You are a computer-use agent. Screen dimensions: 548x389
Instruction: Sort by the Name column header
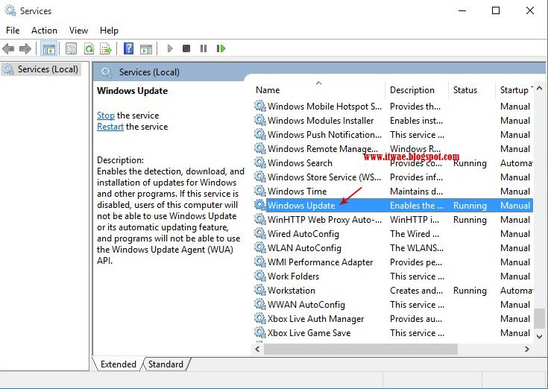[318, 90]
